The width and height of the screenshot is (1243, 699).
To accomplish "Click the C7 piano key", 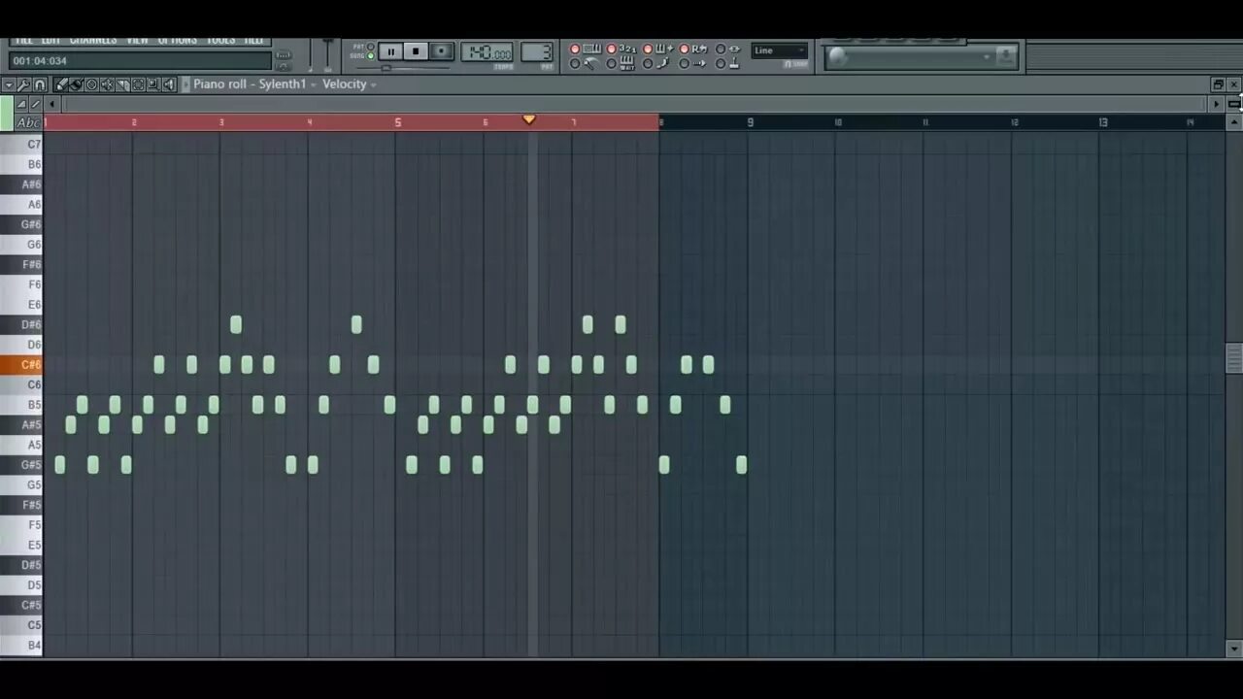I will coord(21,145).
